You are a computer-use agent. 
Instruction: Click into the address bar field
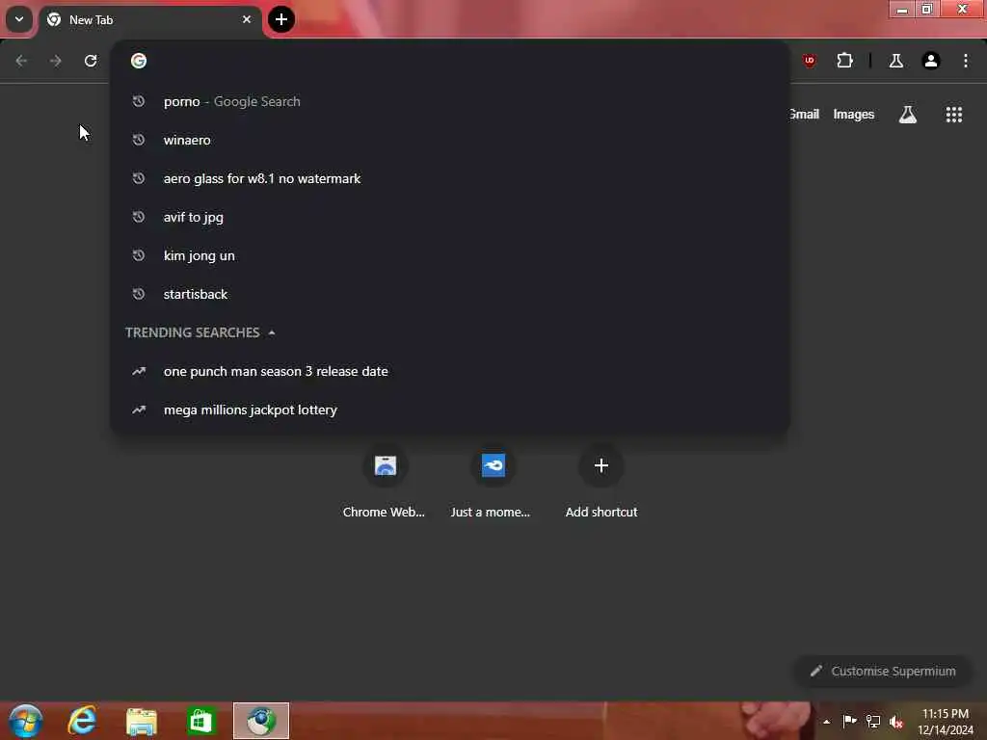pyautogui.click(x=450, y=61)
